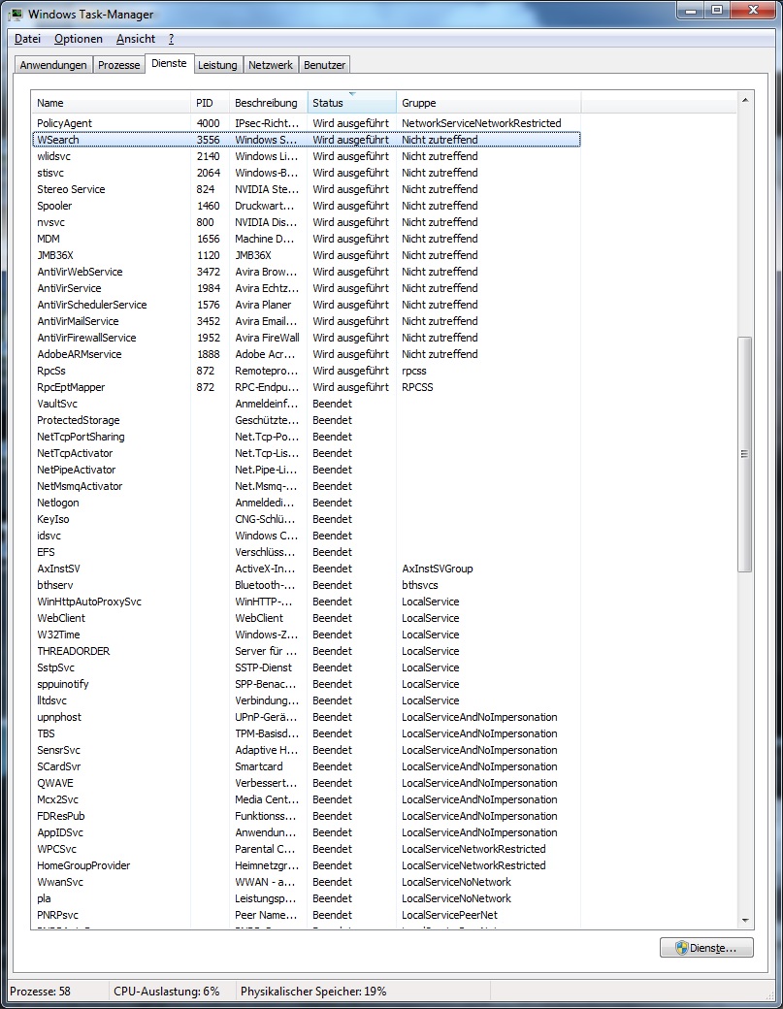
Task: Select the VaultSvc service row
Action: click(307, 405)
